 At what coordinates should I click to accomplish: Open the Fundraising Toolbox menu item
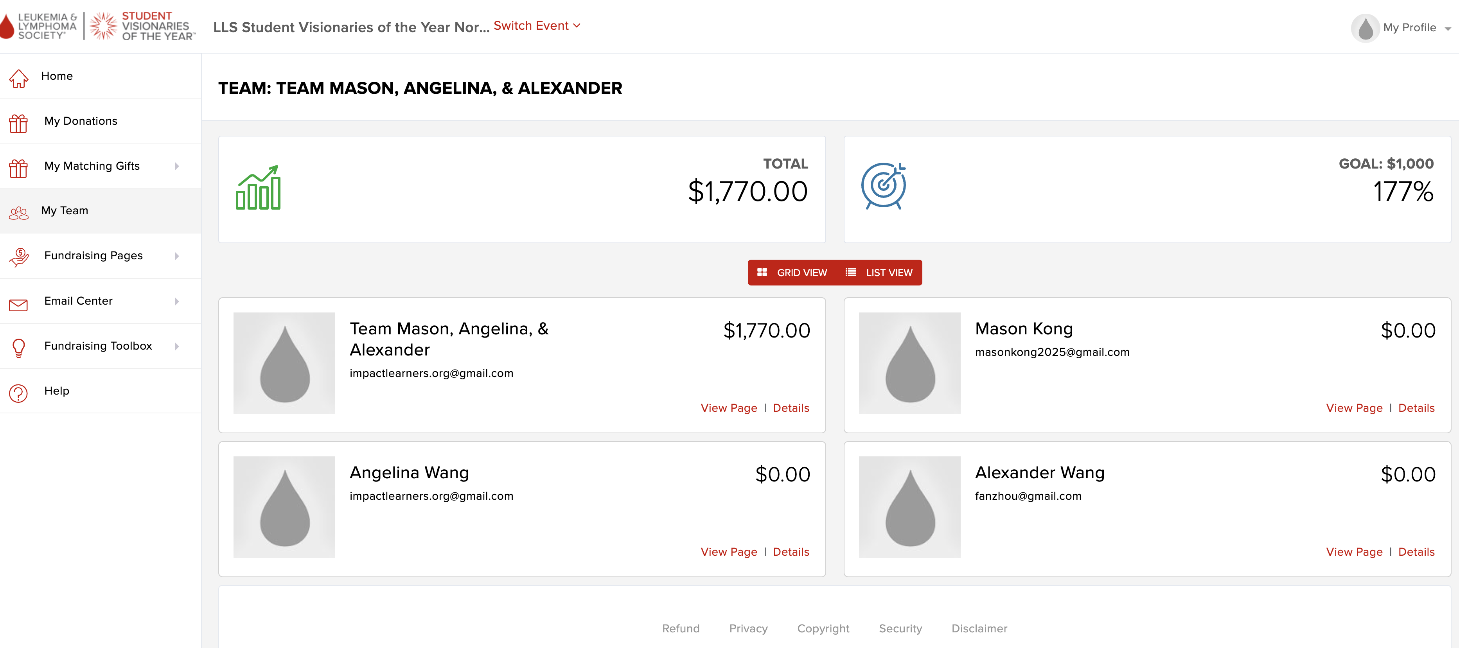(98, 346)
